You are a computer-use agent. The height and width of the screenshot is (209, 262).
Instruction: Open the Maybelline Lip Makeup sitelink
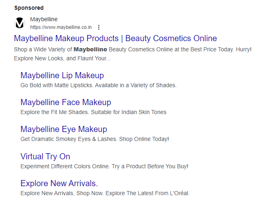pyautogui.click(x=62, y=75)
